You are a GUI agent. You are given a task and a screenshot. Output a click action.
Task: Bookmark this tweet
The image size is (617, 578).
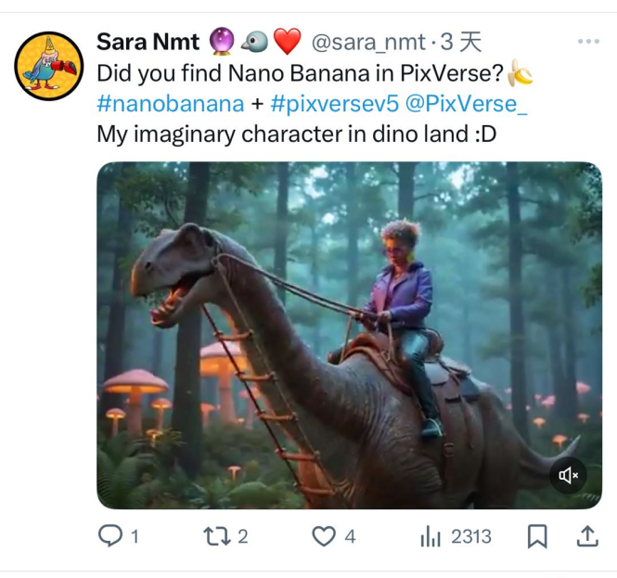(x=537, y=536)
